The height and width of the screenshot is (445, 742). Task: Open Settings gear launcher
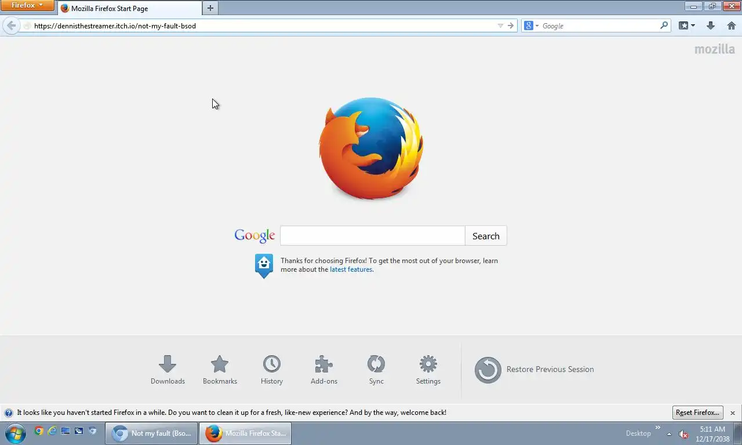coord(428,370)
